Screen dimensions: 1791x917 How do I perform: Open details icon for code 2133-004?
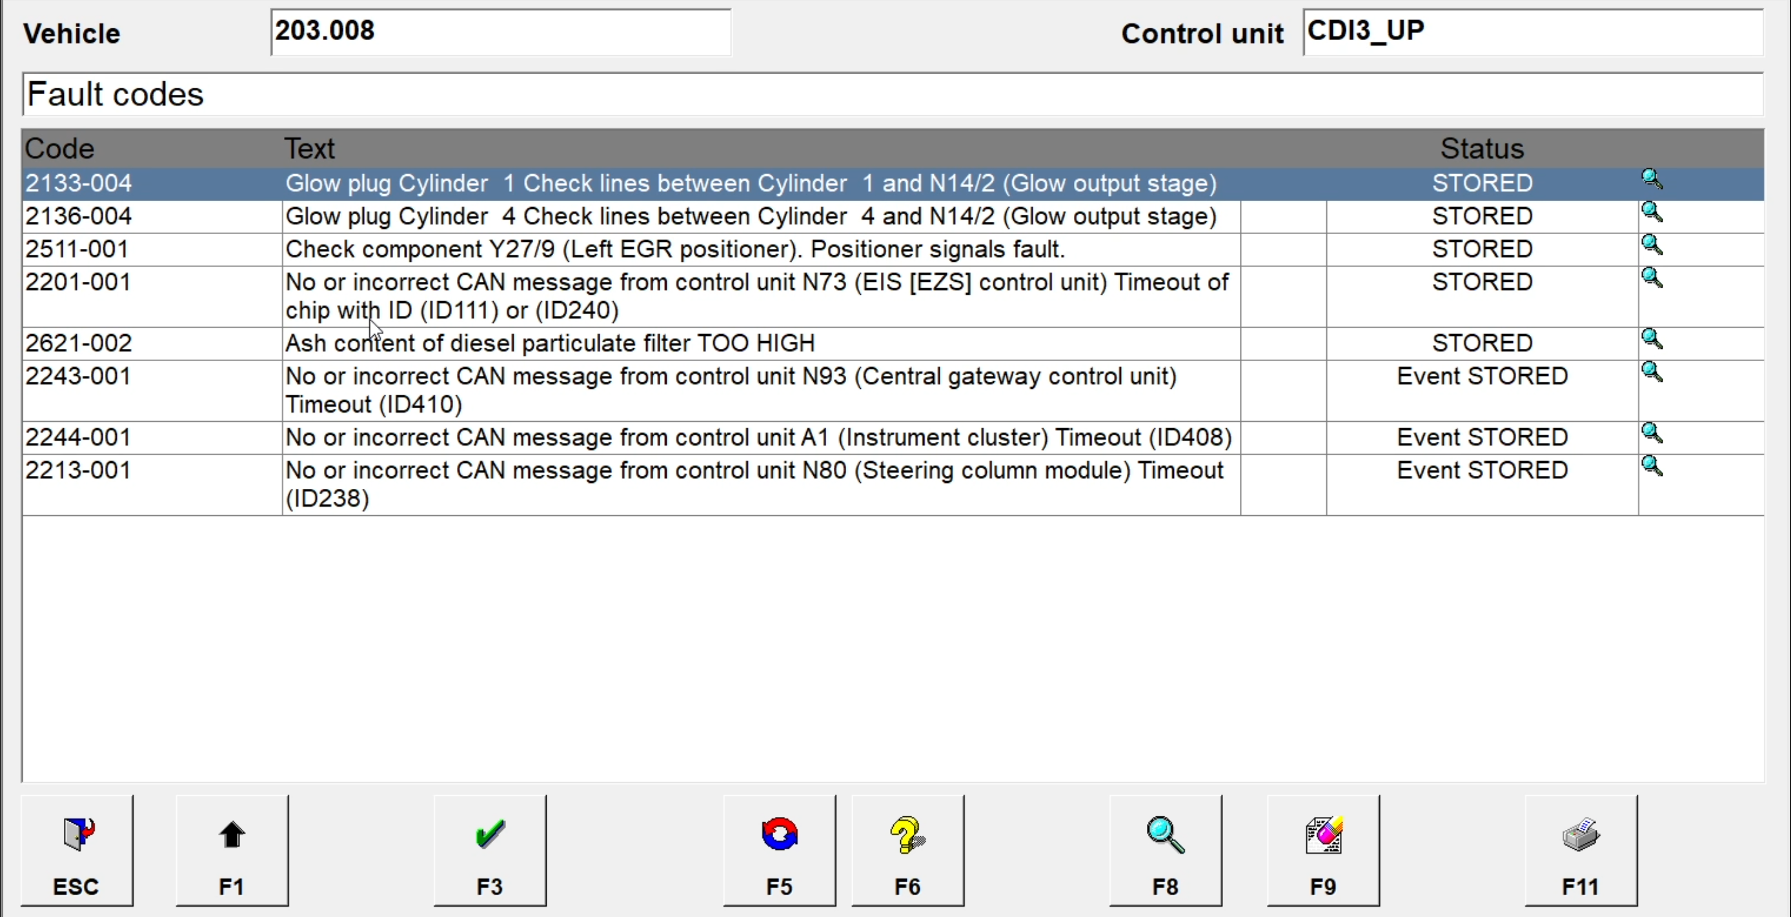1651,179
